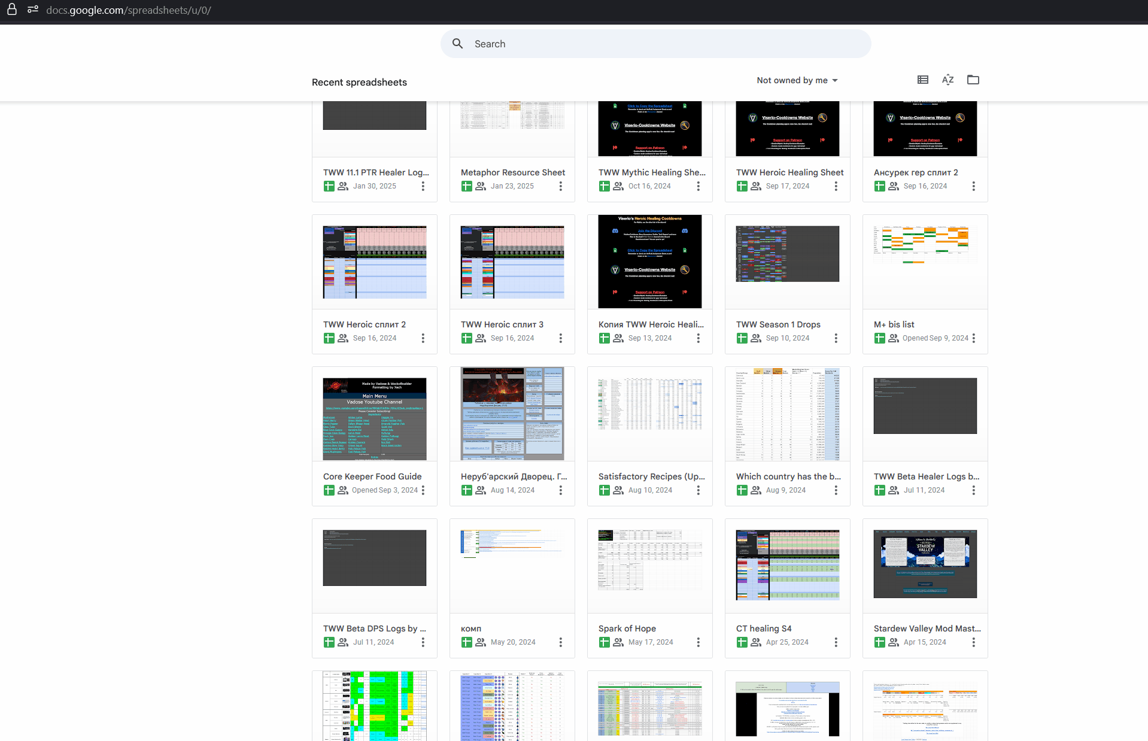This screenshot has height=741, width=1148.
Task: Click in the Search input field
Action: coord(658,44)
